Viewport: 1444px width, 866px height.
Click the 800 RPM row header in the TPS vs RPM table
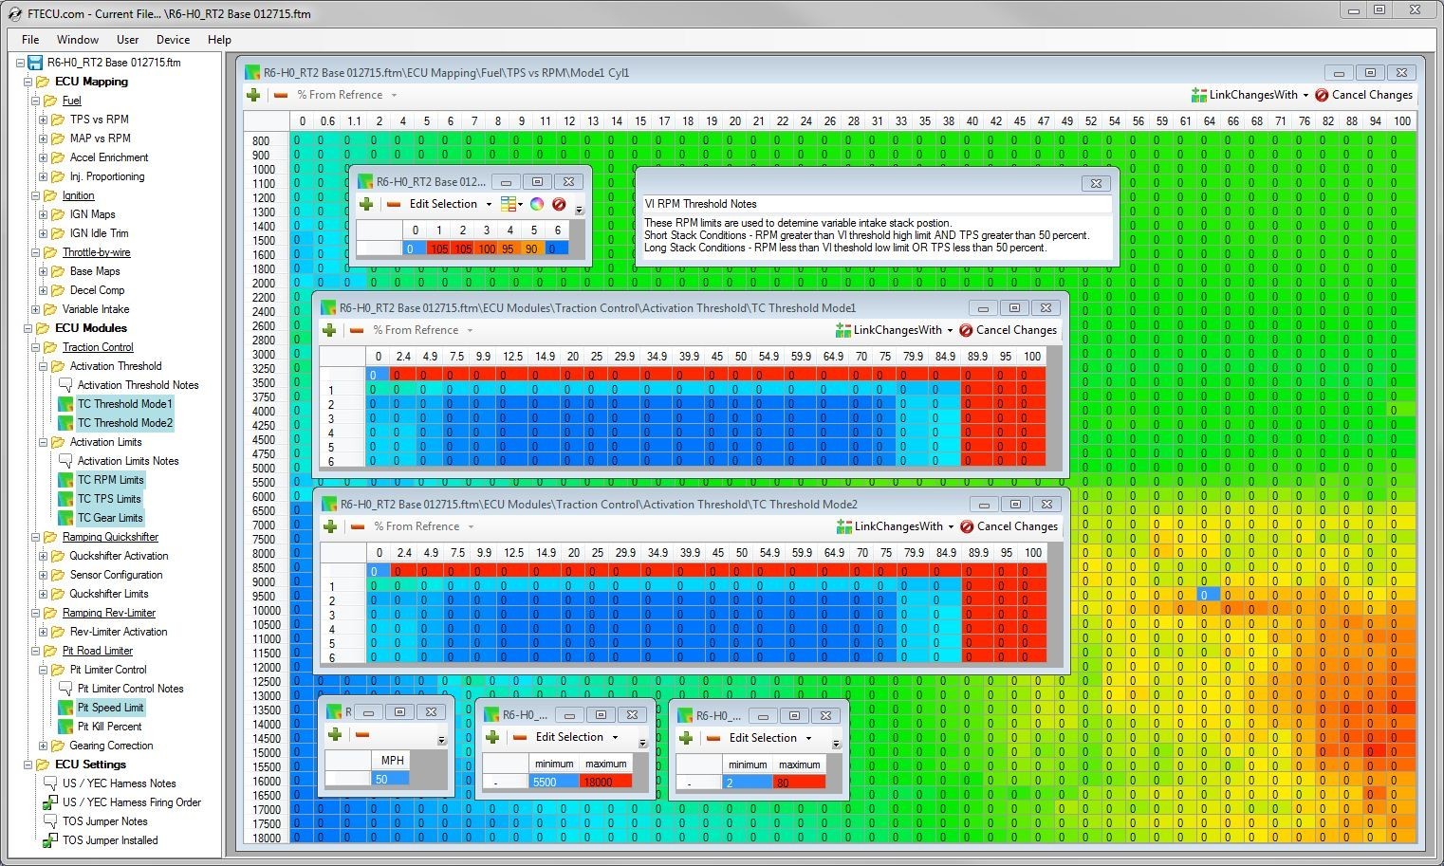point(266,140)
